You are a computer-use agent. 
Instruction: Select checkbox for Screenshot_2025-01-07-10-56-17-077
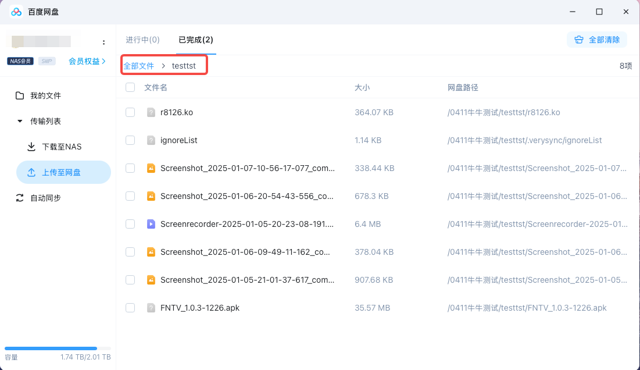(x=130, y=168)
